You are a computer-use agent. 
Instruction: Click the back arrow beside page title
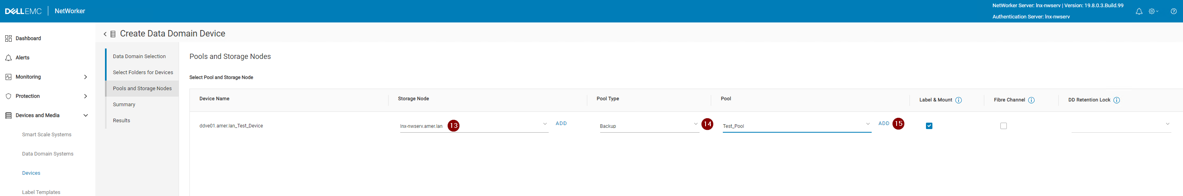tap(105, 34)
